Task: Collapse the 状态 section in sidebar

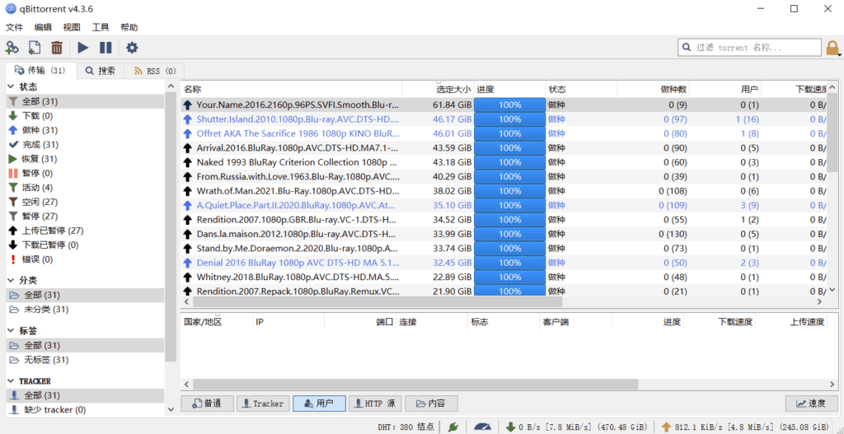Action: tap(12, 86)
